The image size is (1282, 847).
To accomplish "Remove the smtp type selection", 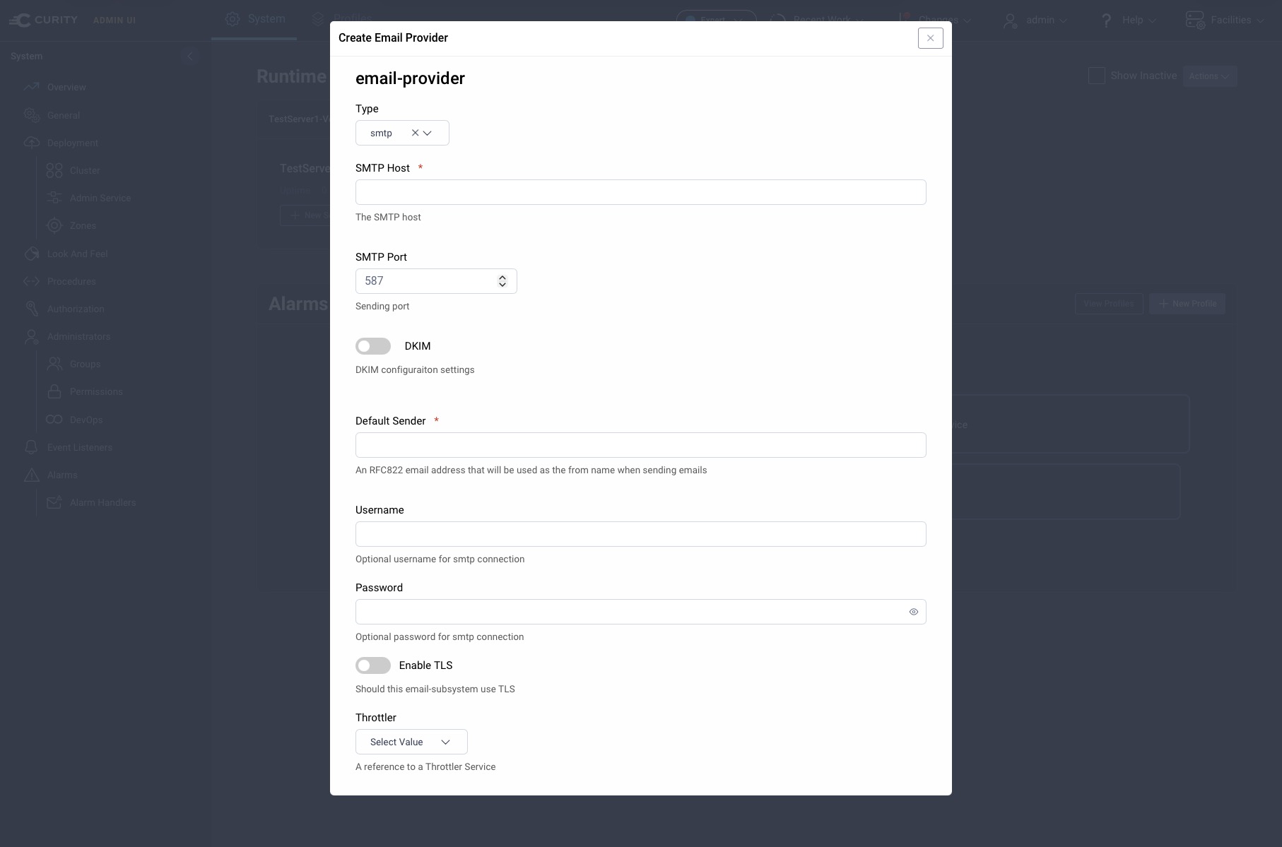I will point(414,133).
